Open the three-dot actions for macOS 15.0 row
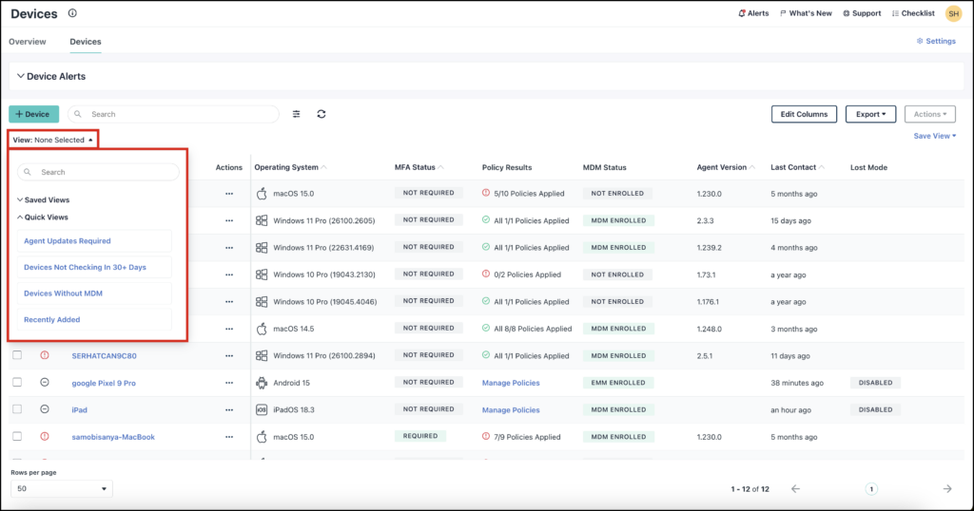Viewport: 974px width, 511px height. click(228, 194)
